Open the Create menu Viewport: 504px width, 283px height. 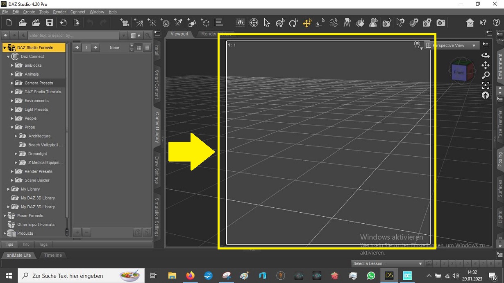pyautogui.click(x=29, y=12)
